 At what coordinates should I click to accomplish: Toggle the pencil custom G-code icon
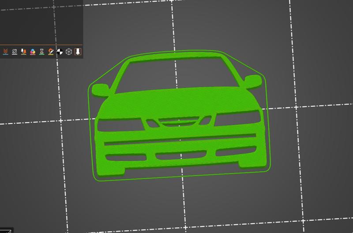[51, 52]
